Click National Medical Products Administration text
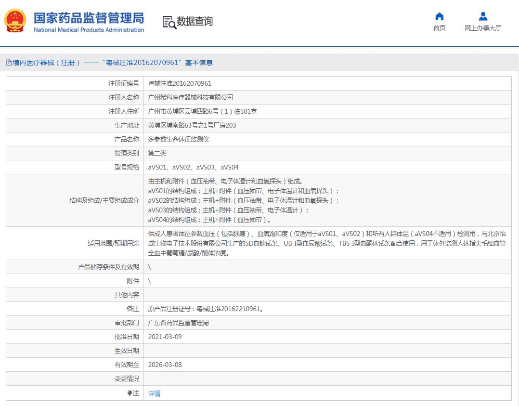519x406 pixels. pos(89,30)
